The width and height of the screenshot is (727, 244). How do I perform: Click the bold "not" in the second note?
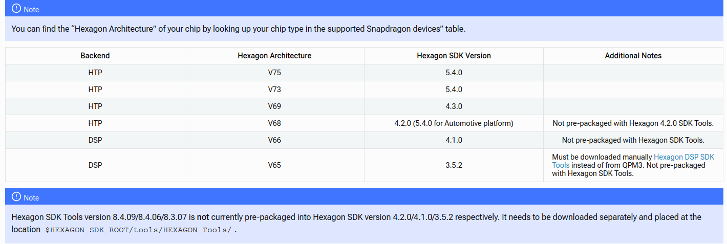point(203,217)
